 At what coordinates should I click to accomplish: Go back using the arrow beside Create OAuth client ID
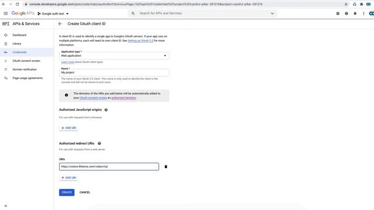point(60,23)
